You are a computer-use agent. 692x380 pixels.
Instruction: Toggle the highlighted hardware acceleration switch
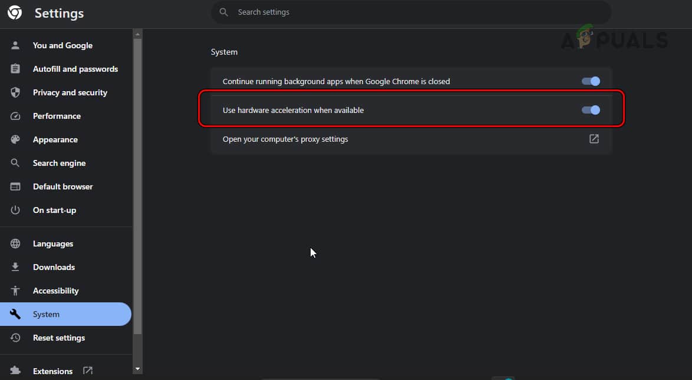pyautogui.click(x=590, y=110)
